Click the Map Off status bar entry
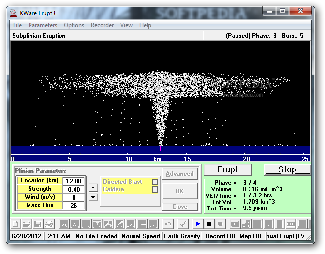This screenshot has width=325, height=254. point(251,236)
